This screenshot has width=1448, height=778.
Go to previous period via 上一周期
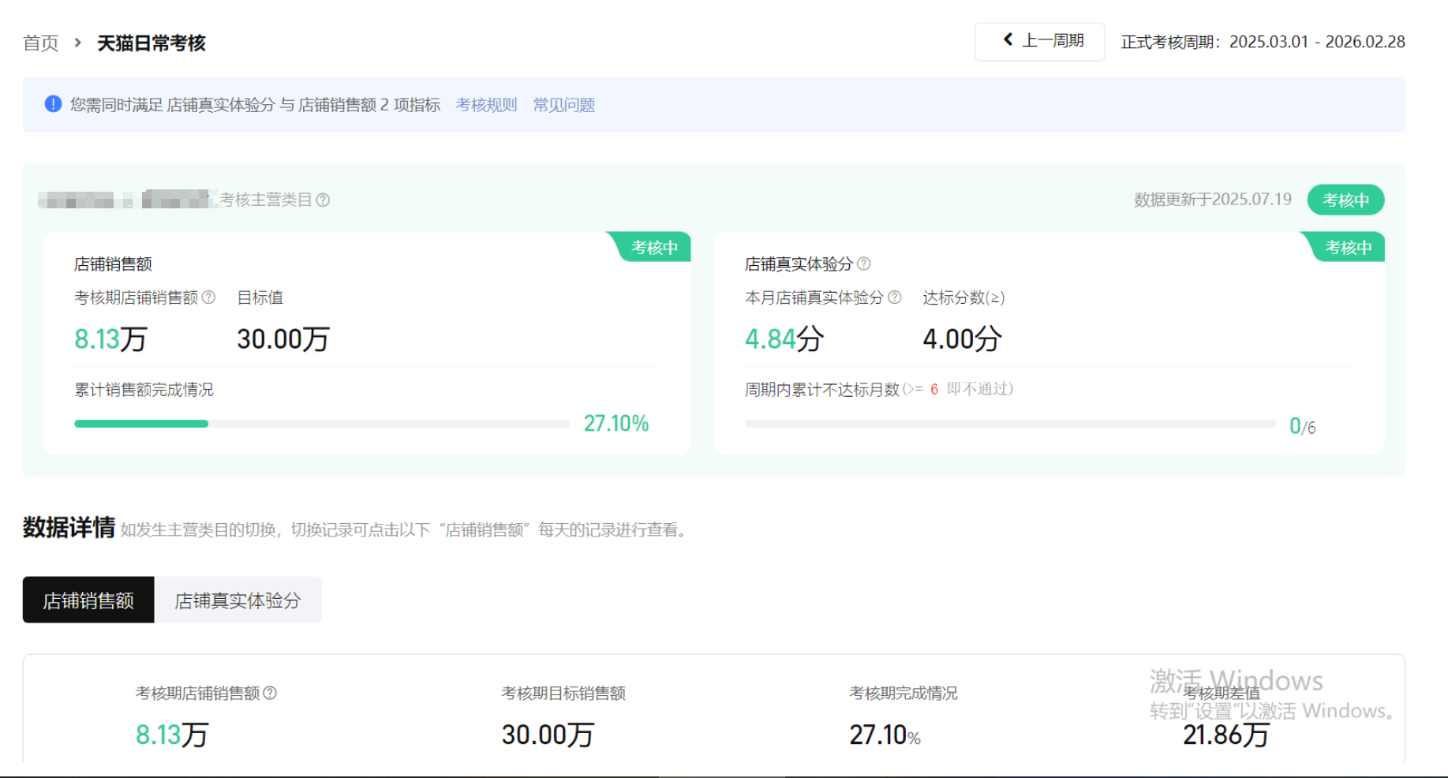[1040, 41]
